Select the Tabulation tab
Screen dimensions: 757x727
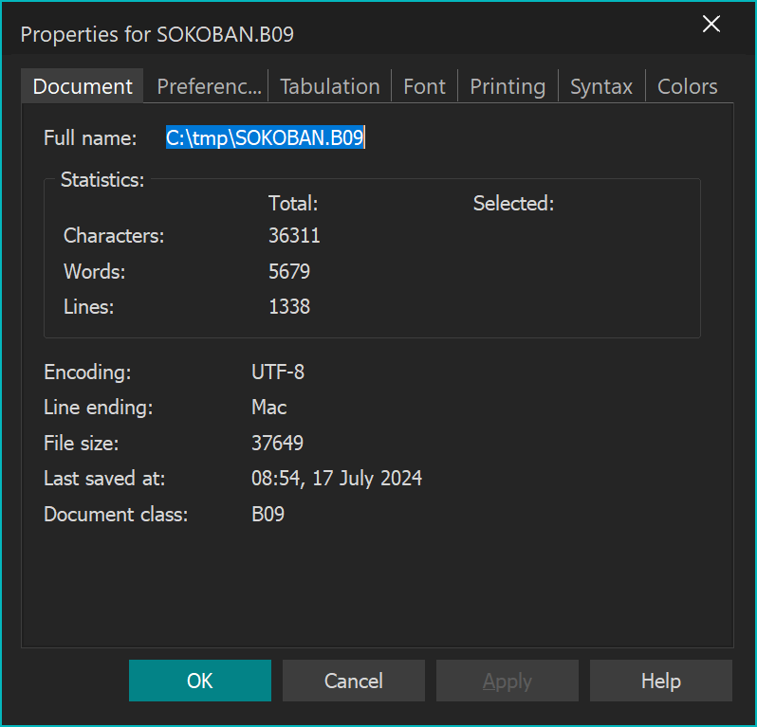tap(329, 86)
